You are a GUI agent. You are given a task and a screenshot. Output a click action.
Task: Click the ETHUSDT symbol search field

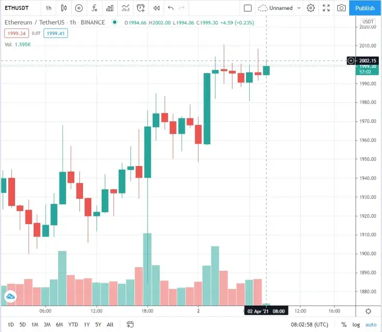click(x=17, y=8)
